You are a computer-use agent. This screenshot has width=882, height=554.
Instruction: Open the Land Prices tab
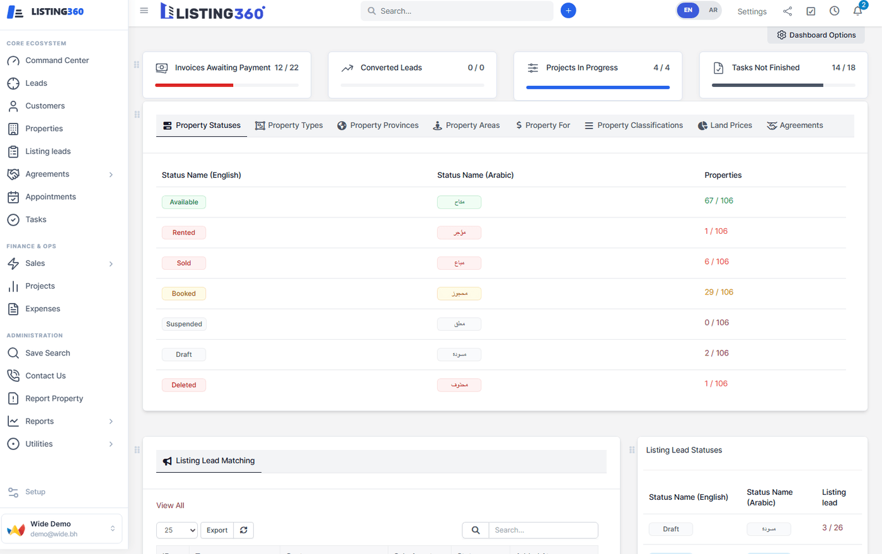[725, 125]
